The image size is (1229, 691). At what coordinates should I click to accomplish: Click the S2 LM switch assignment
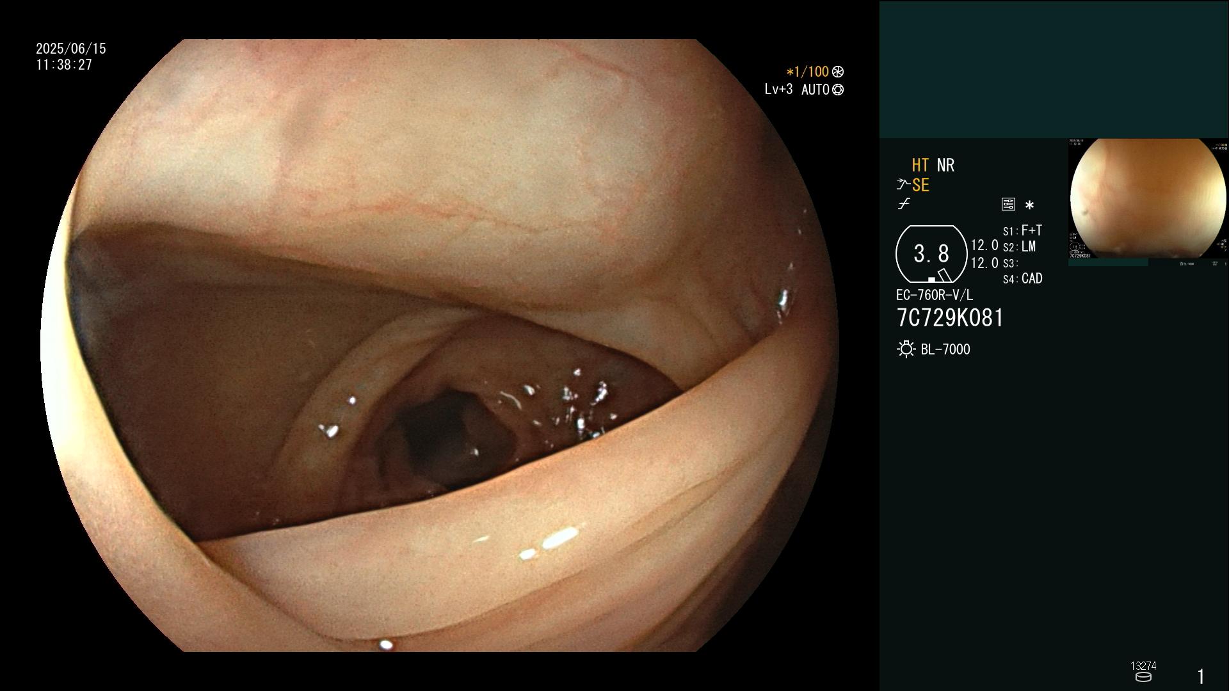tap(1020, 247)
